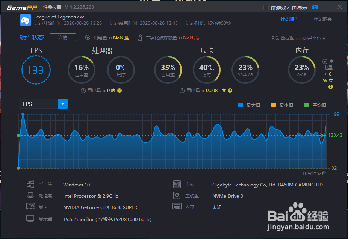Screen dimensions: 348x239
Task: Open the FPS chart metric dropdown arrow
Action: click(63, 104)
